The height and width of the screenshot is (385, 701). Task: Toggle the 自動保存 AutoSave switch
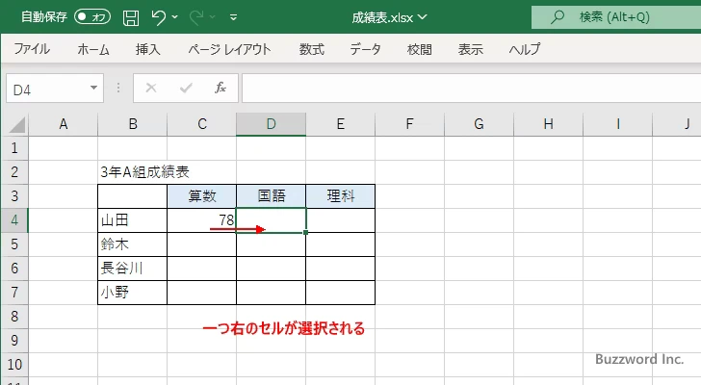click(92, 17)
